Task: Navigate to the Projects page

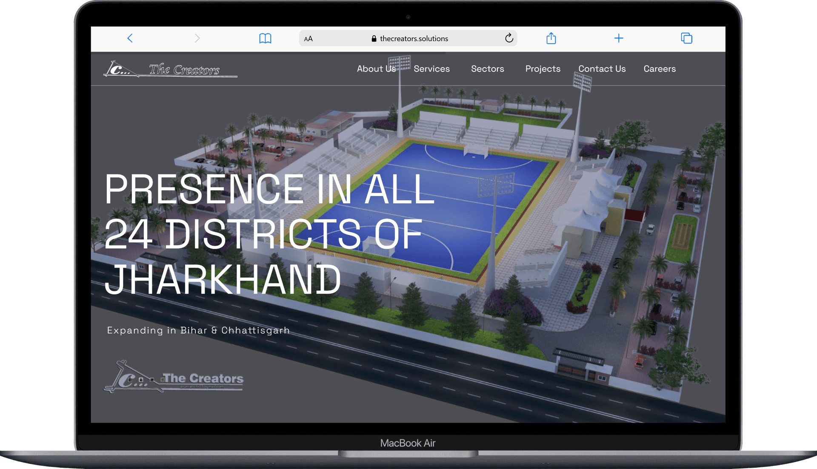Action: coord(543,69)
